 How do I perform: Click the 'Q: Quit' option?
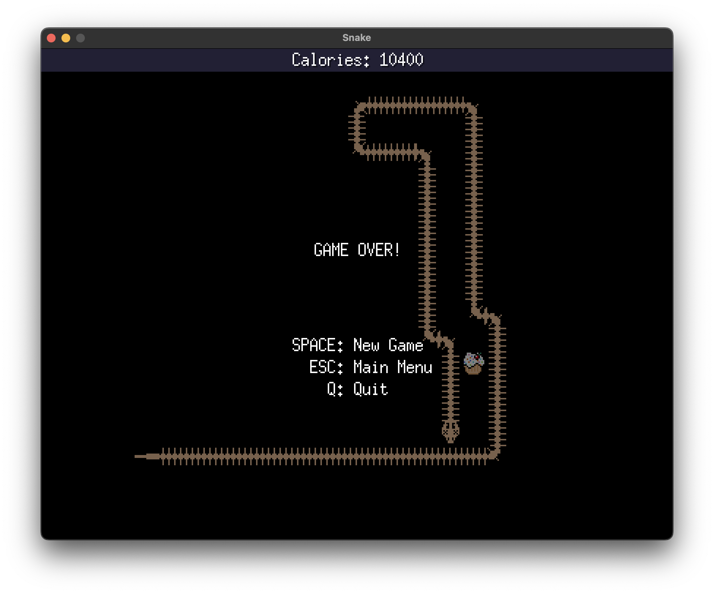[357, 389]
